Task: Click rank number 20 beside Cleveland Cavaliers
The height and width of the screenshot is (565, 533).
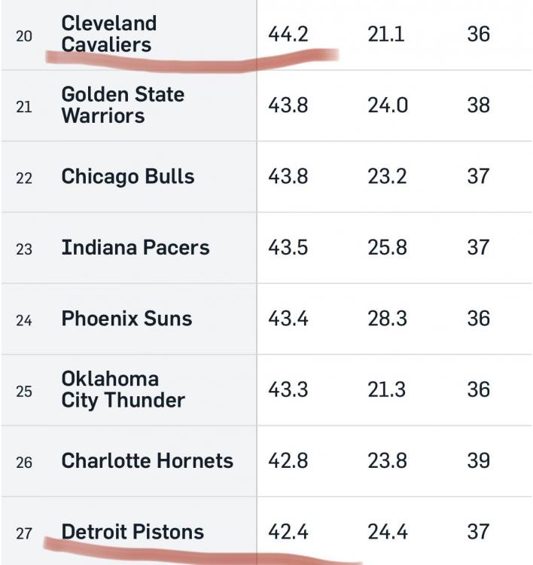Action: point(24,35)
